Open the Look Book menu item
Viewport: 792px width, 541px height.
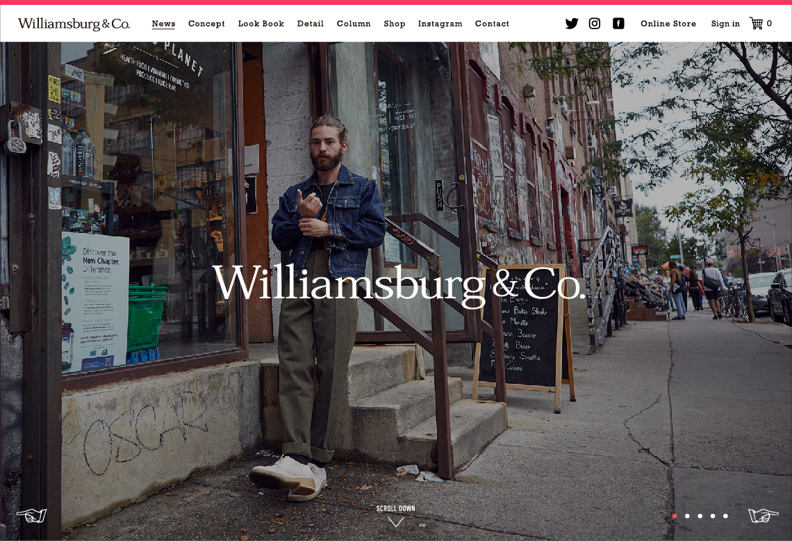point(261,24)
